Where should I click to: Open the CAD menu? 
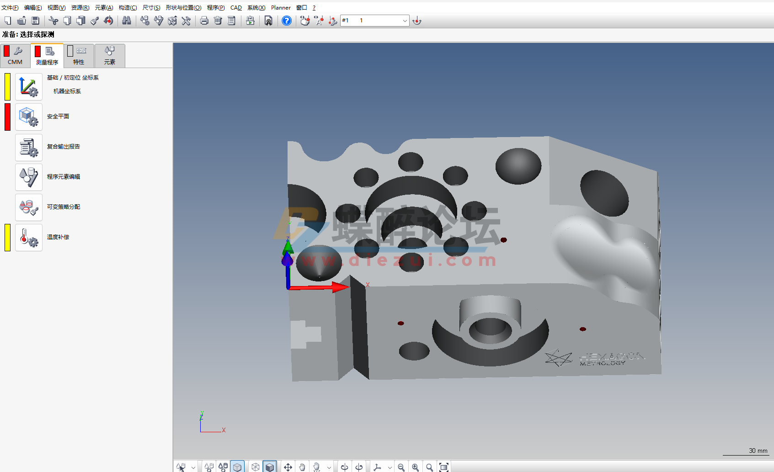(x=235, y=7)
